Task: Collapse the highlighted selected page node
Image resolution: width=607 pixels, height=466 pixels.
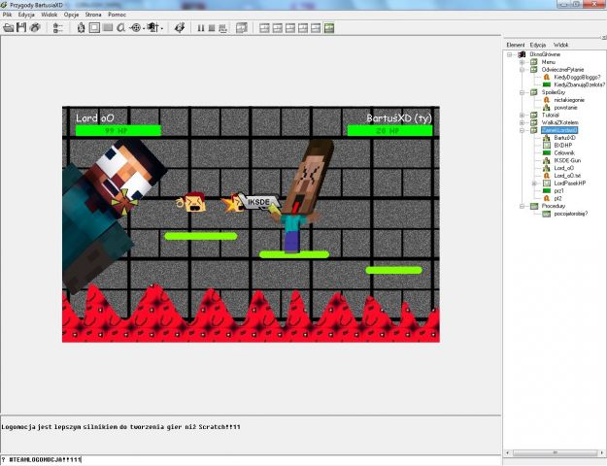Action: point(522,130)
